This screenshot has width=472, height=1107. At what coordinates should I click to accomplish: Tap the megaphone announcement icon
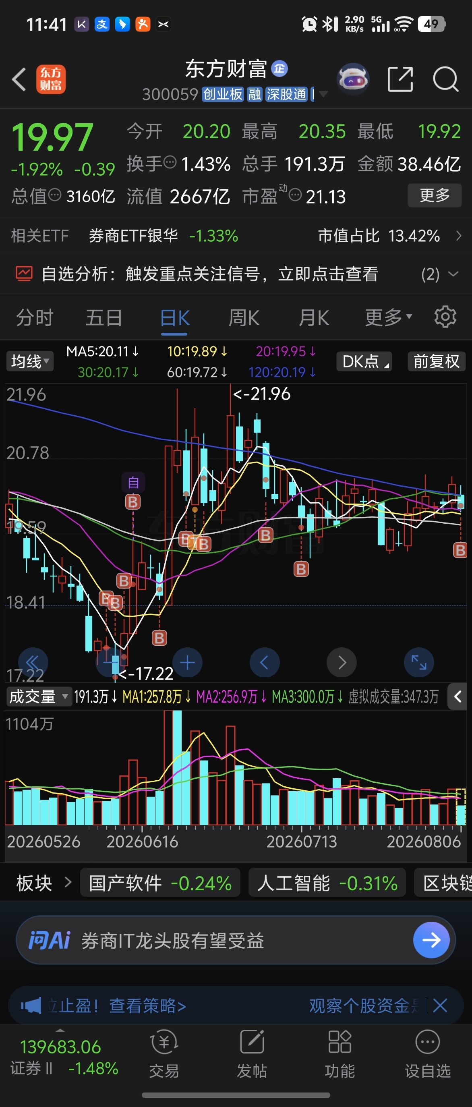click(x=31, y=1005)
